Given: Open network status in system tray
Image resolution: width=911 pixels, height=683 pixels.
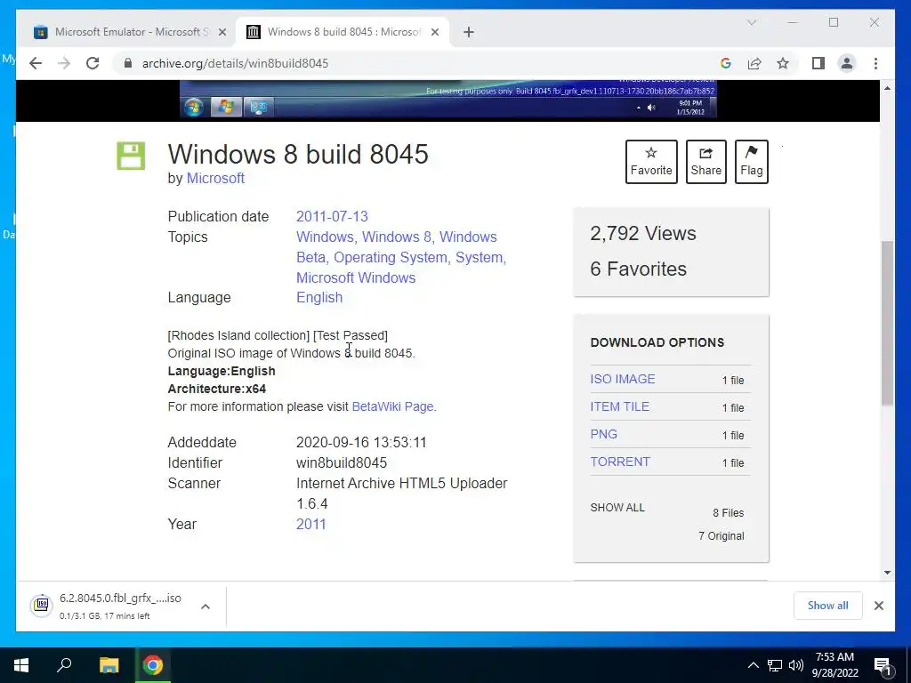Looking at the screenshot, I should pos(775,665).
